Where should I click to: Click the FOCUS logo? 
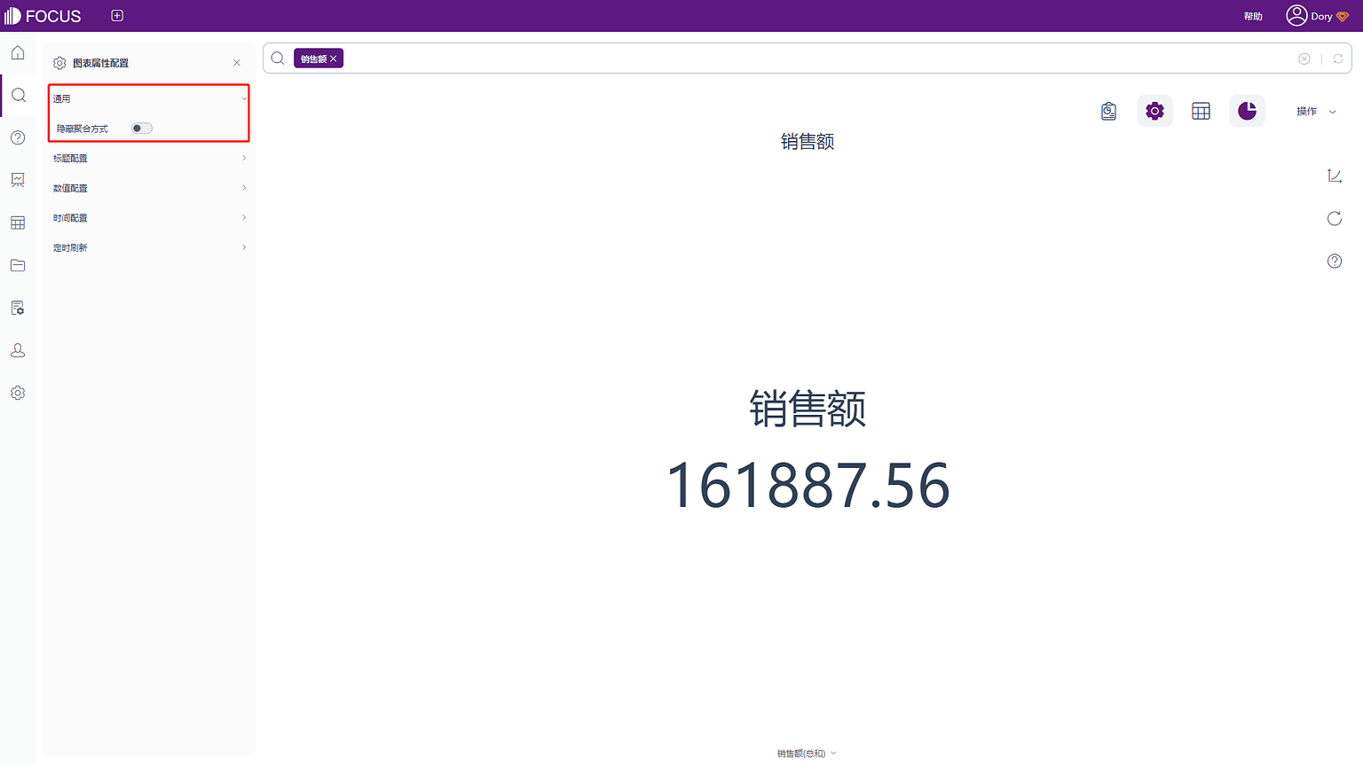[43, 16]
